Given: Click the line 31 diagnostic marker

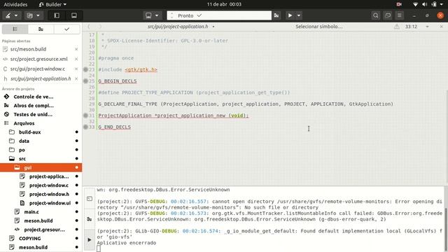Looking at the screenshot, I should pyautogui.click(x=85, y=115).
